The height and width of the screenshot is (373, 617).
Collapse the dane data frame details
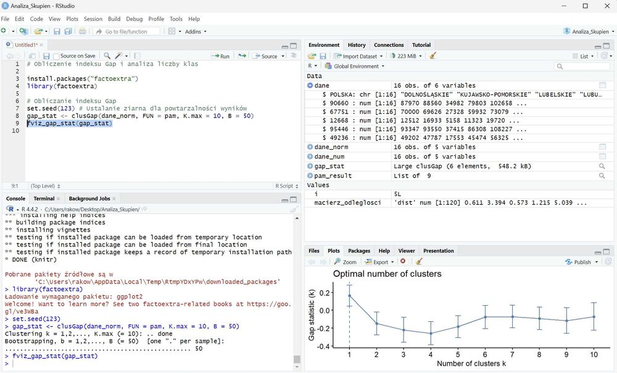(x=310, y=85)
